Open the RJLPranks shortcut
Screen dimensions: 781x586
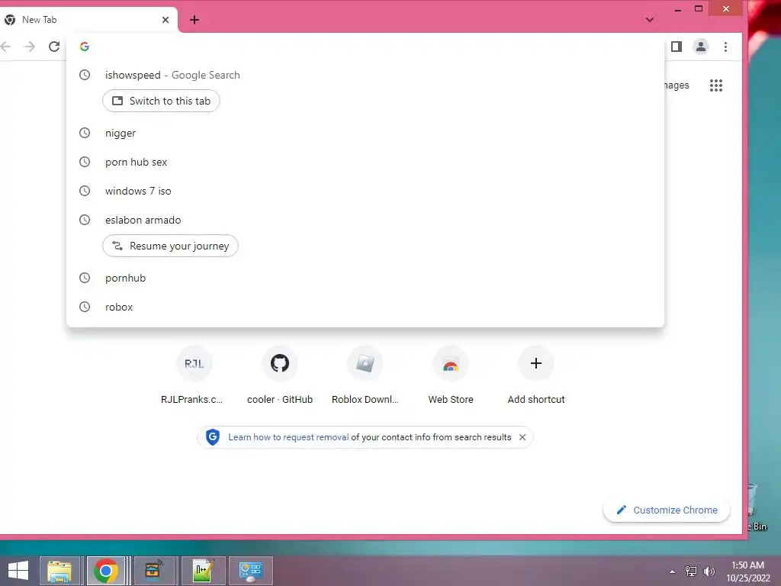(x=194, y=376)
